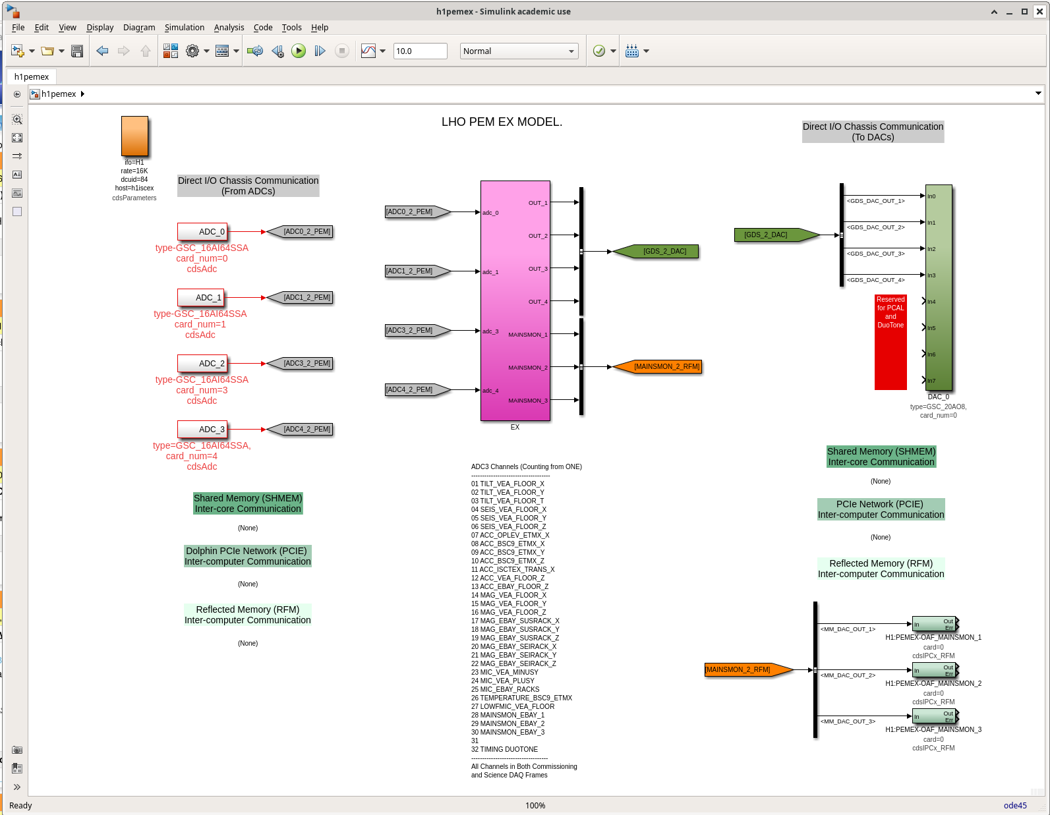Select the Zoom tool in palette

(17, 119)
